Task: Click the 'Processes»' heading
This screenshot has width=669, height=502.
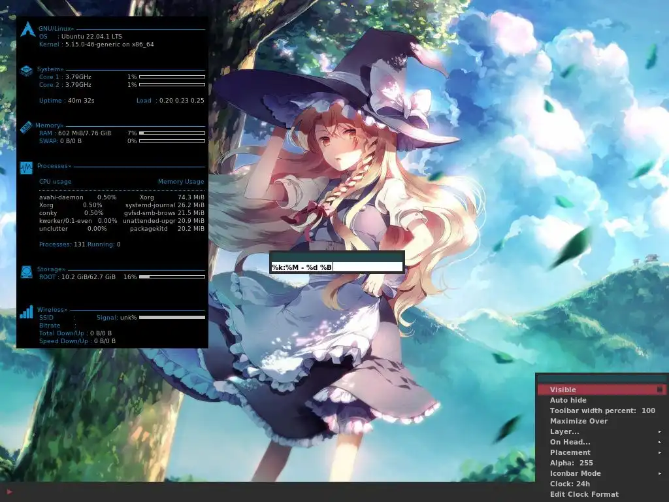Action: tap(54, 165)
